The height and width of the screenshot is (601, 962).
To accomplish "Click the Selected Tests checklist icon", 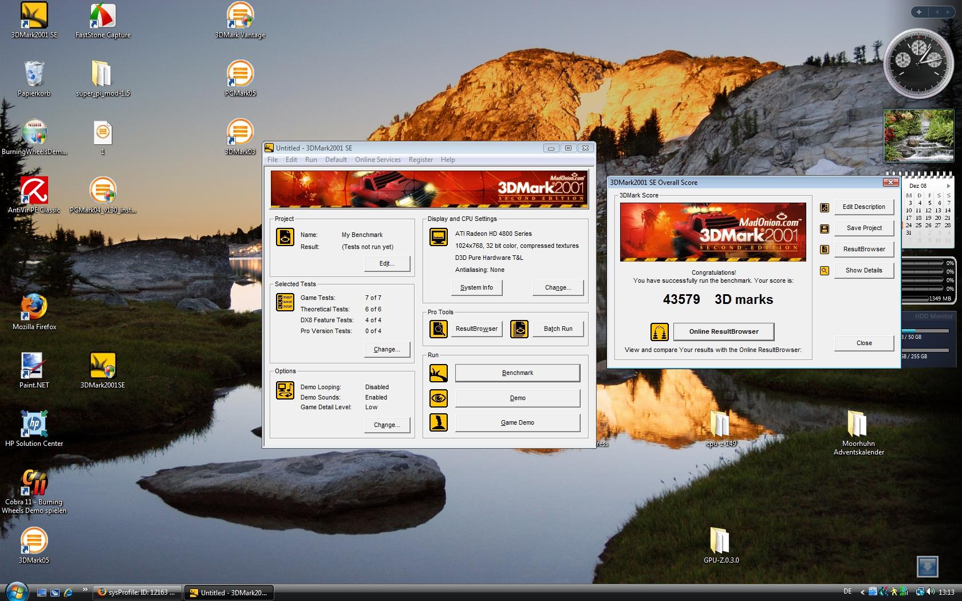I will (x=285, y=302).
